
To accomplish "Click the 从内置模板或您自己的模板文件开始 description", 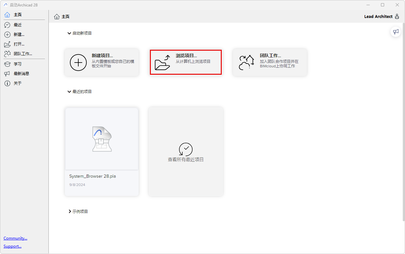I will coord(113,63).
